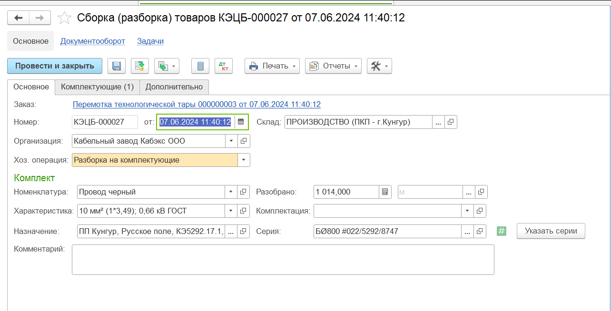Add document to favorites star
The width and height of the screenshot is (611, 311).
64,18
